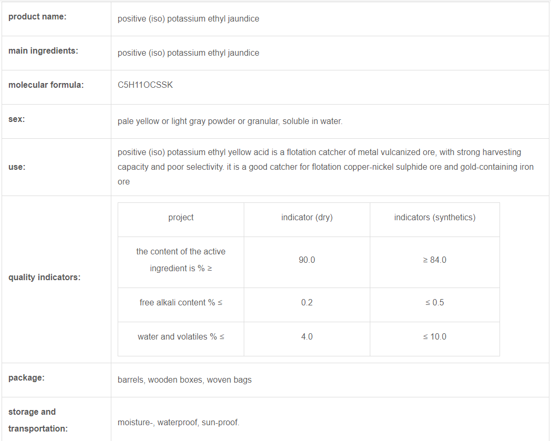Click the "sex:" row label

(17, 119)
